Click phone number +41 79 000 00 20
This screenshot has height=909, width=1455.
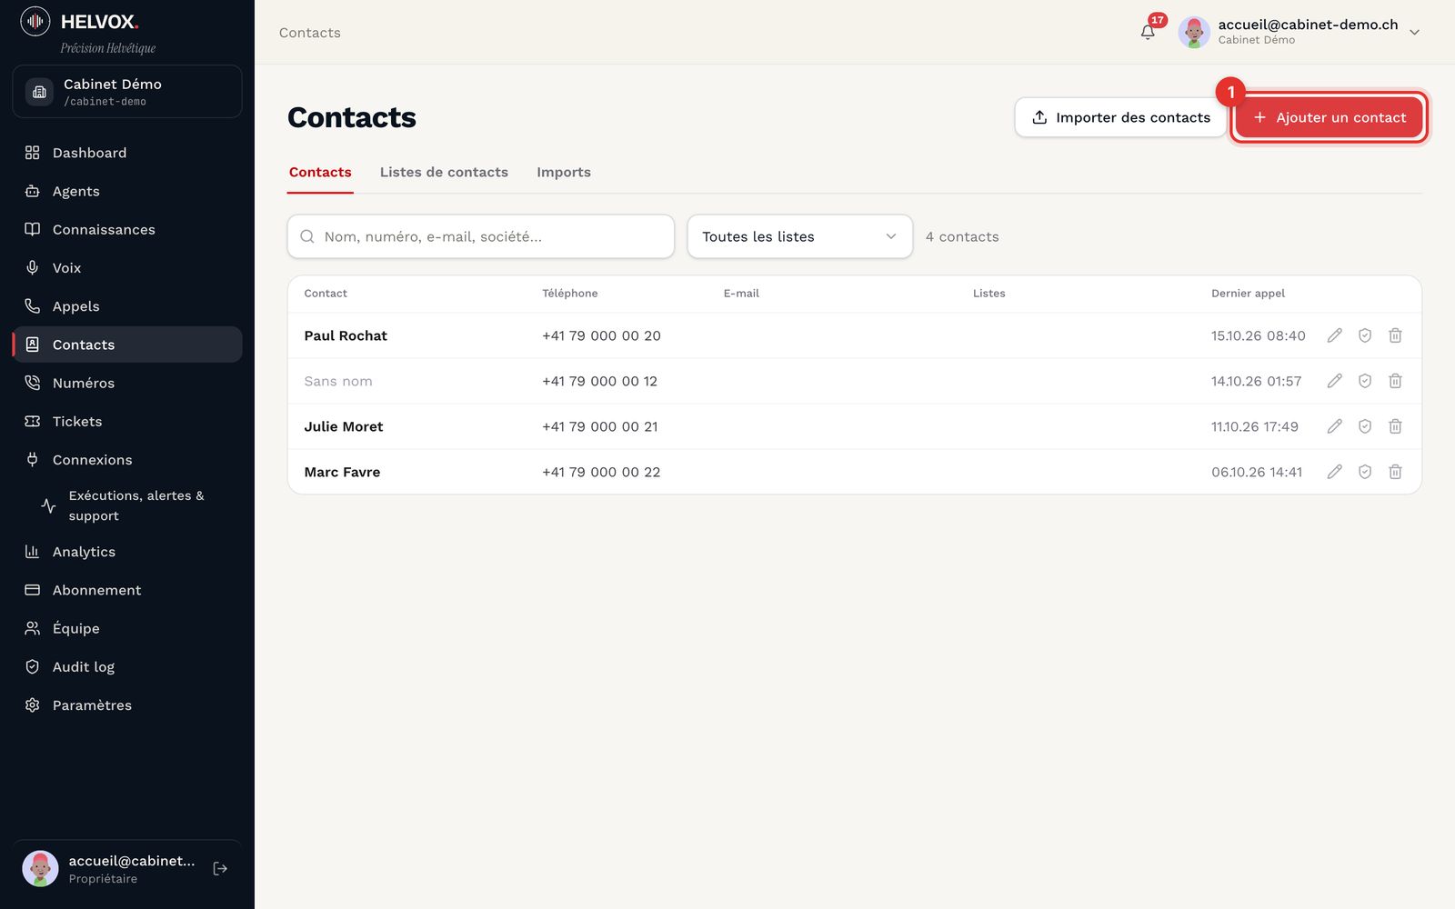(x=601, y=335)
